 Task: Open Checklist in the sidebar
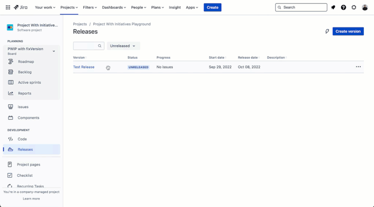25,175
